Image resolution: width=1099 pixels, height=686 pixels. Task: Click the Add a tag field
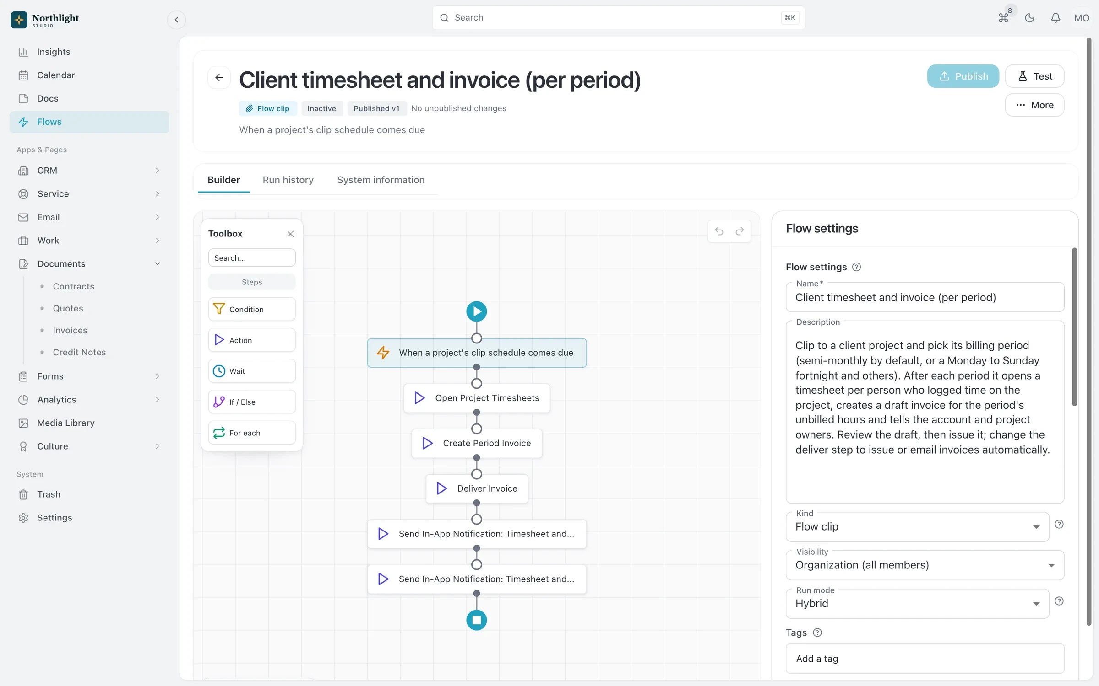pyautogui.click(x=925, y=659)
